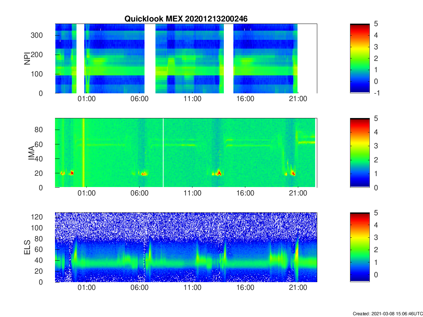Click the 01:00 tick label of the IMA plot

[x=87, y=193]
